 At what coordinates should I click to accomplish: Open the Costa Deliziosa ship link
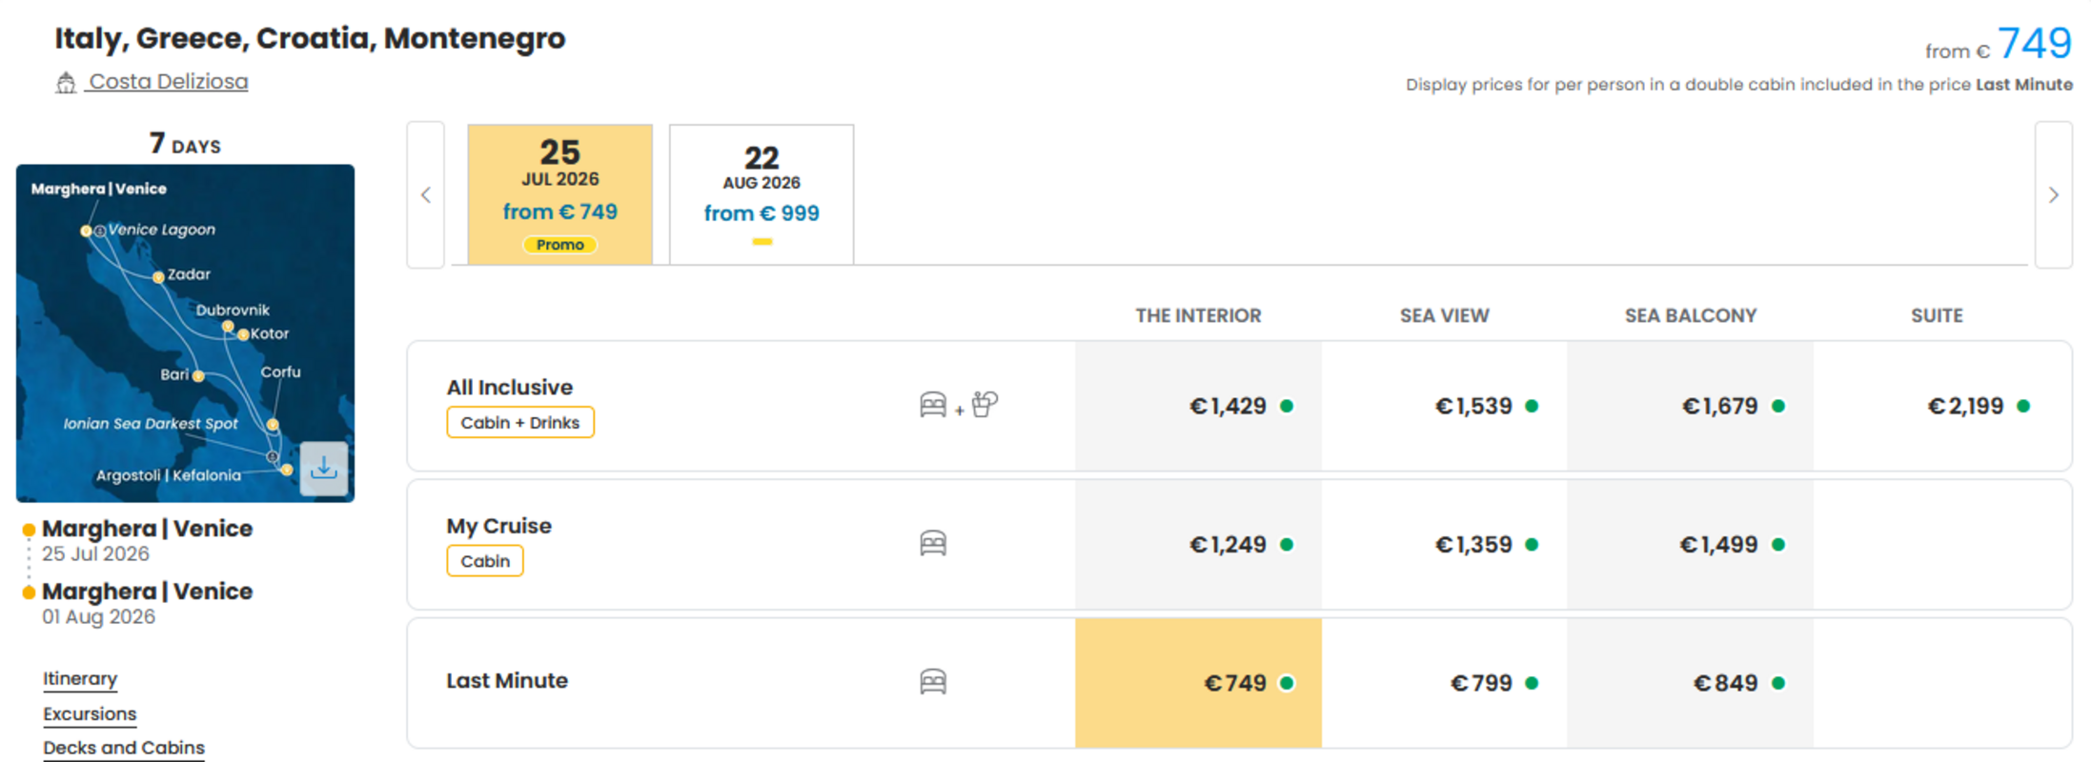click(169, 82)
